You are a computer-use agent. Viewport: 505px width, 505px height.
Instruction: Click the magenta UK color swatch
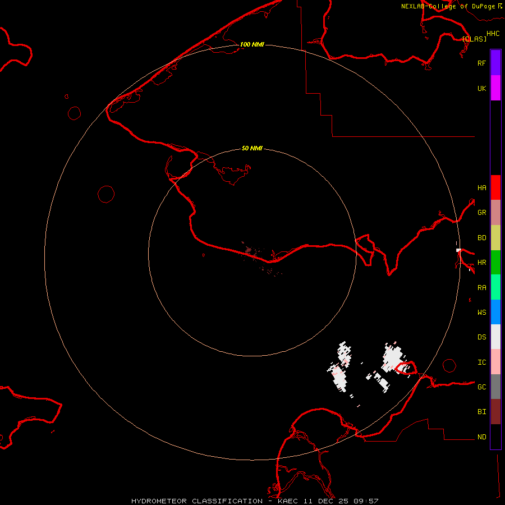495,88
